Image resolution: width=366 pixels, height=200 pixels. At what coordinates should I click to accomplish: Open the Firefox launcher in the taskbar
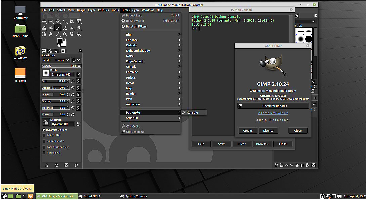click(x=30, y=196)
